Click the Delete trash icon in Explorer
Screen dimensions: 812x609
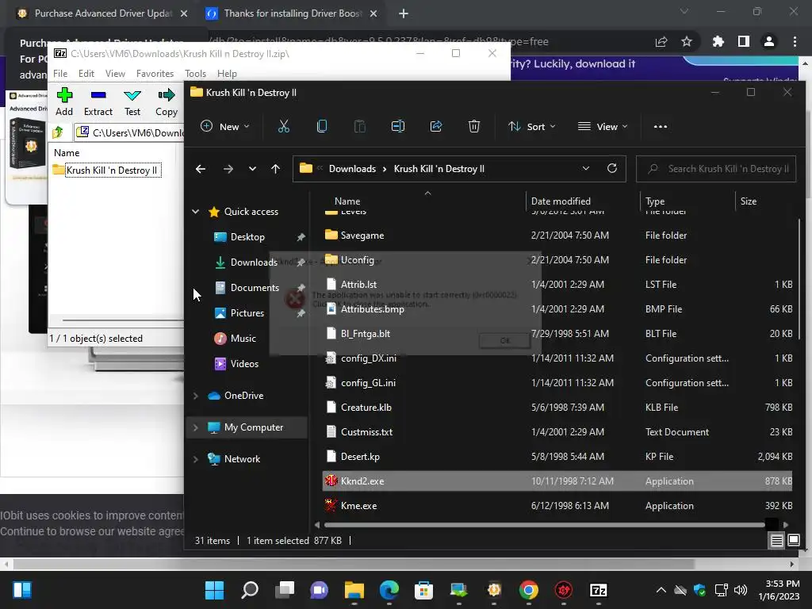point(474,126)
